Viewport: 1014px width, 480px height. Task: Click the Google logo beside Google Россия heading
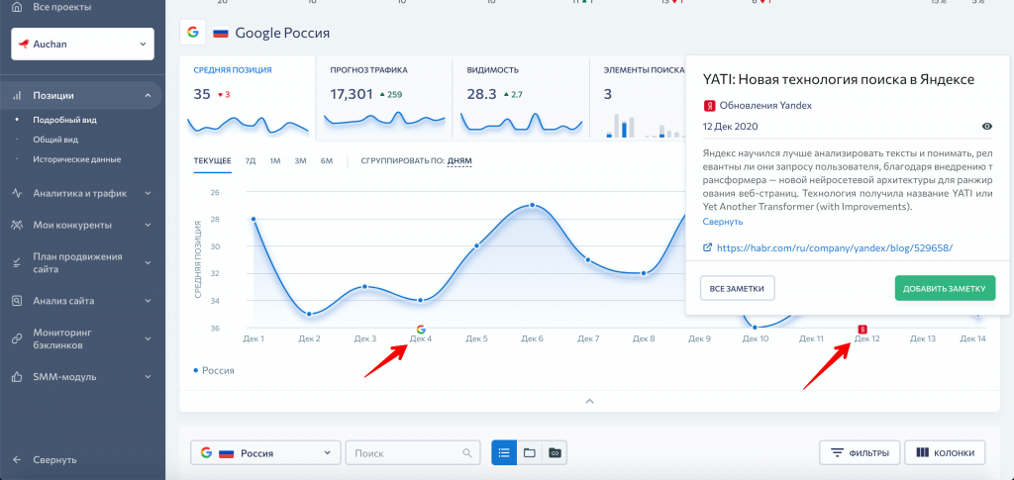click(192, 33)
